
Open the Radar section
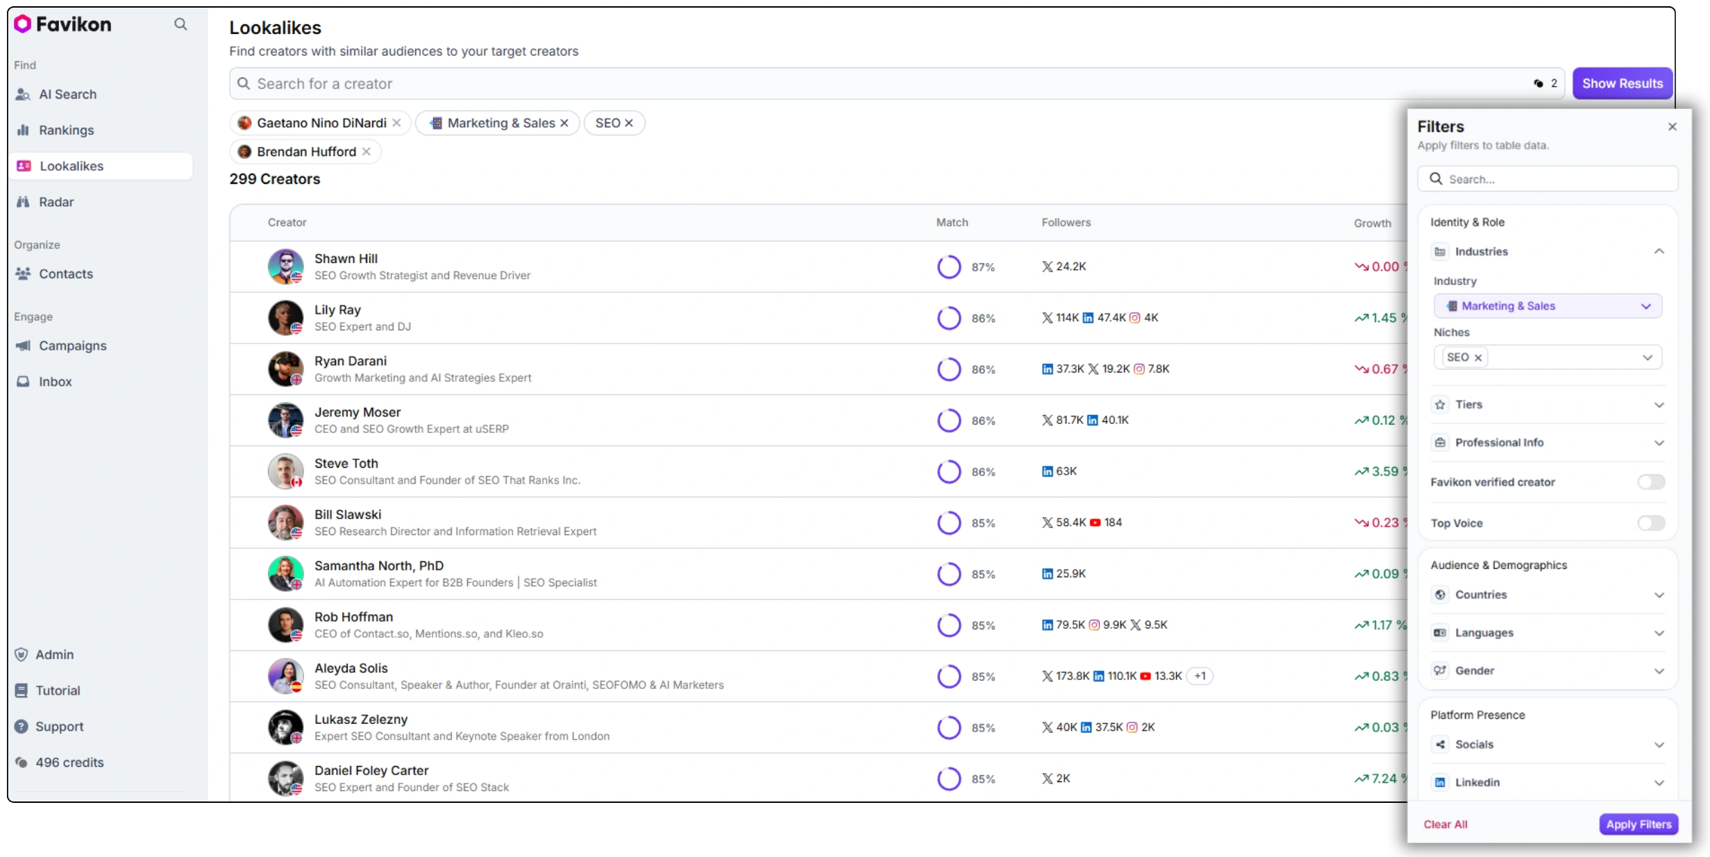[56, 202]
